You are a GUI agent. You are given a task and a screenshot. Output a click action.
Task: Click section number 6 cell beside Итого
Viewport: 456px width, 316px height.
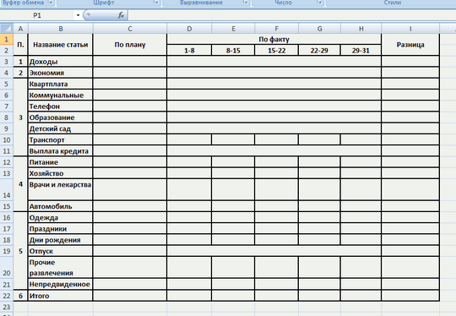[x=20, y=296]
